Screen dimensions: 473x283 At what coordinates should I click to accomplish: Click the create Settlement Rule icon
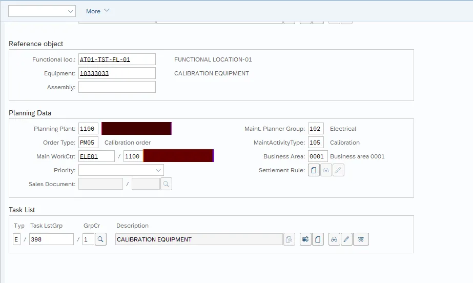tap(314, 170)
